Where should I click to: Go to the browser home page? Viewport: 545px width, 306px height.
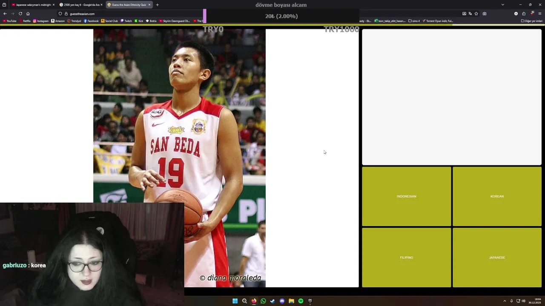28,14
